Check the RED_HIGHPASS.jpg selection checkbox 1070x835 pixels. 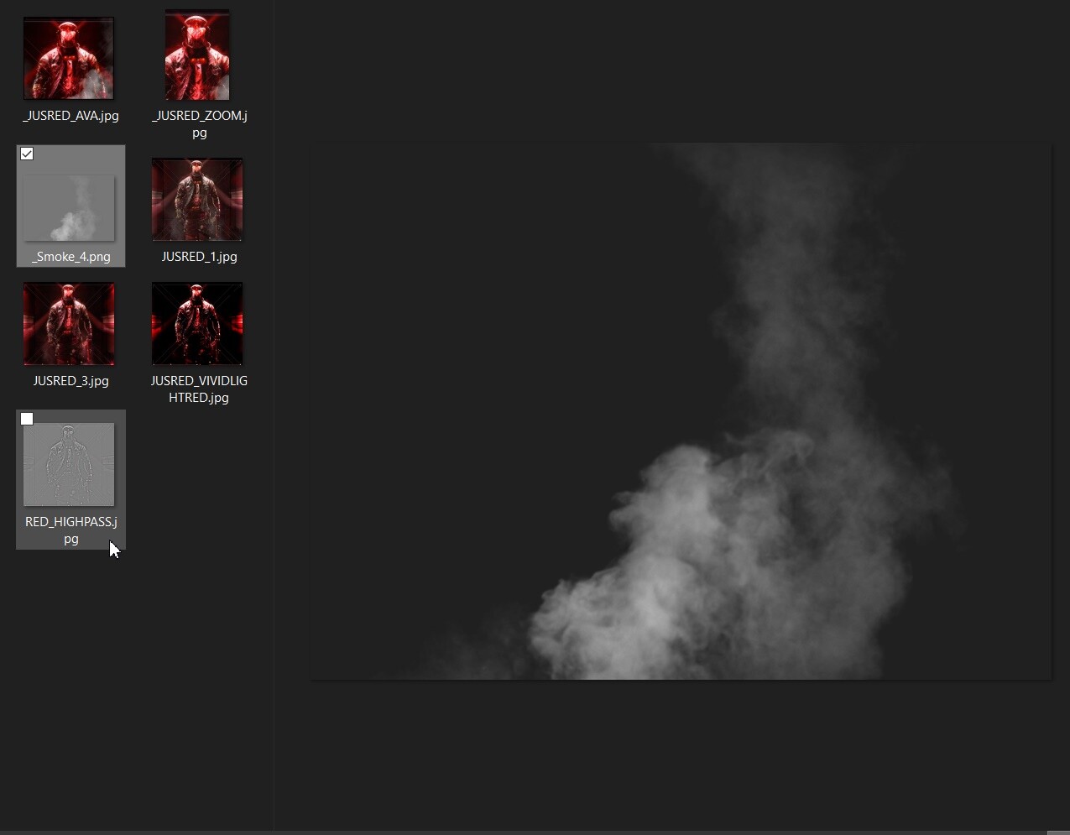27,419
